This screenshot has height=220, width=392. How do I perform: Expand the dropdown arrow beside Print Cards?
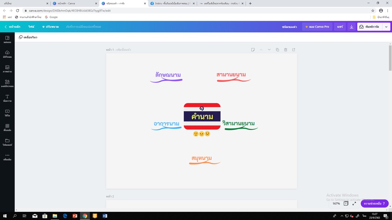[x=386, y=27]
